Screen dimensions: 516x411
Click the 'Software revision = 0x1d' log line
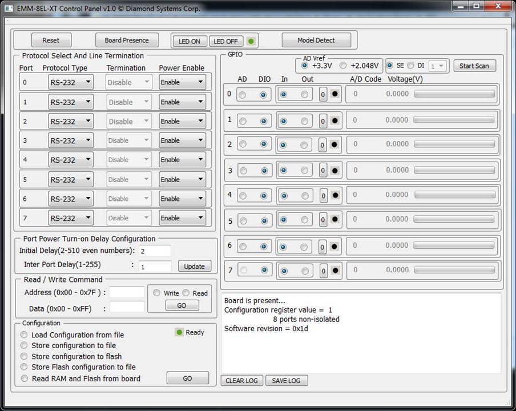coord(266,328)
